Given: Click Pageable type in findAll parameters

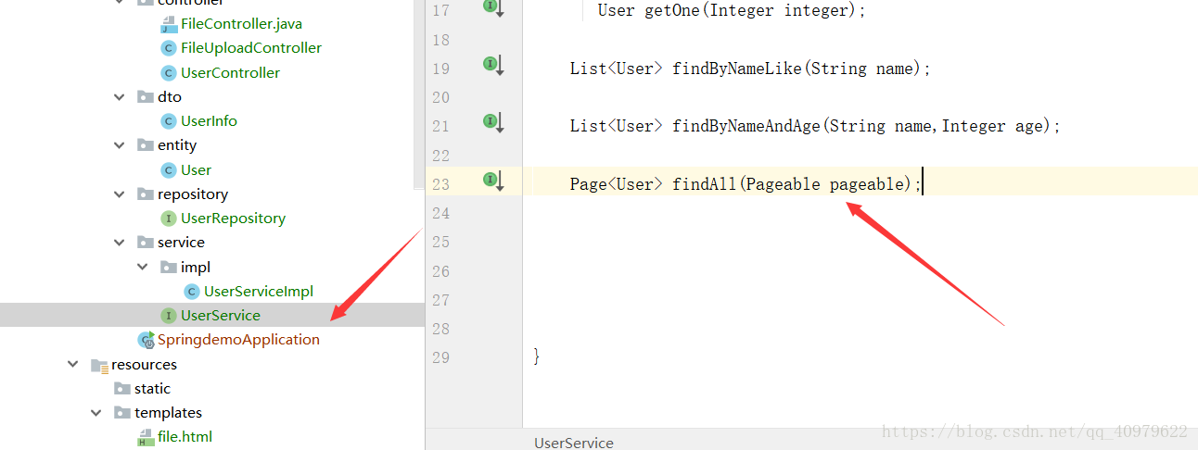Looking at the screenshot, I should click(783, 184).
